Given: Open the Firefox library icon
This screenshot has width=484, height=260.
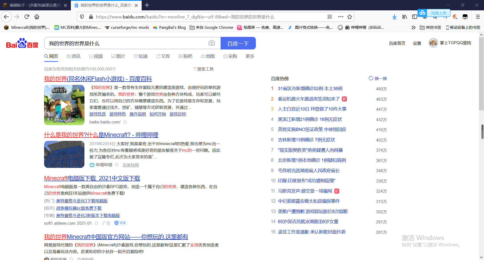Looking at the screenshot, I should pyautogui.click(x=405, y=17).
